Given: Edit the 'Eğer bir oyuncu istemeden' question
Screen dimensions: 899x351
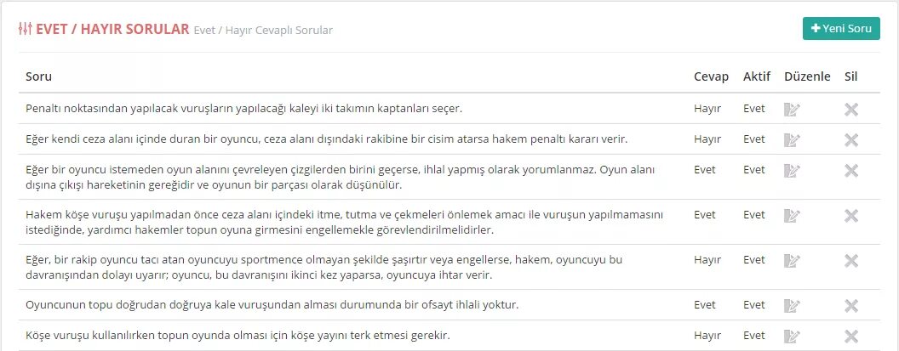Looking at the screenshot, I should pyautogui.click(x=793, y=170).
